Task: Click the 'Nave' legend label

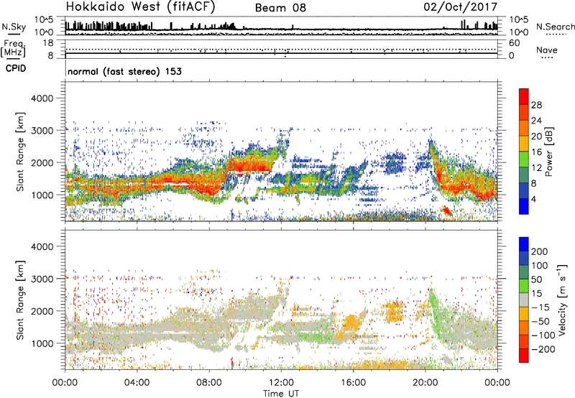Action: click(546, 50)
